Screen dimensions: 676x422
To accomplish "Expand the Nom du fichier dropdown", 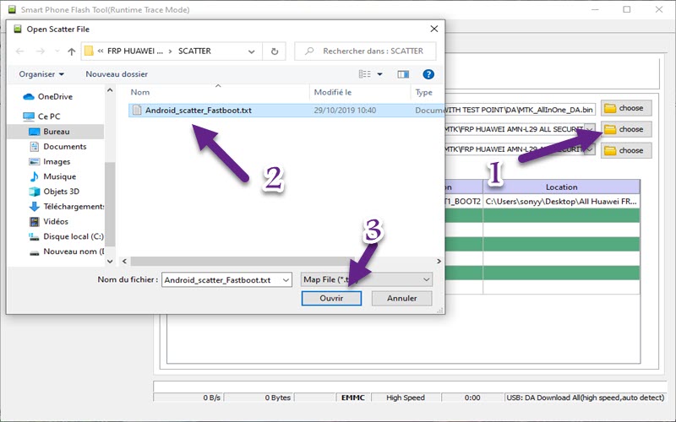I will [x=286, y=280].
